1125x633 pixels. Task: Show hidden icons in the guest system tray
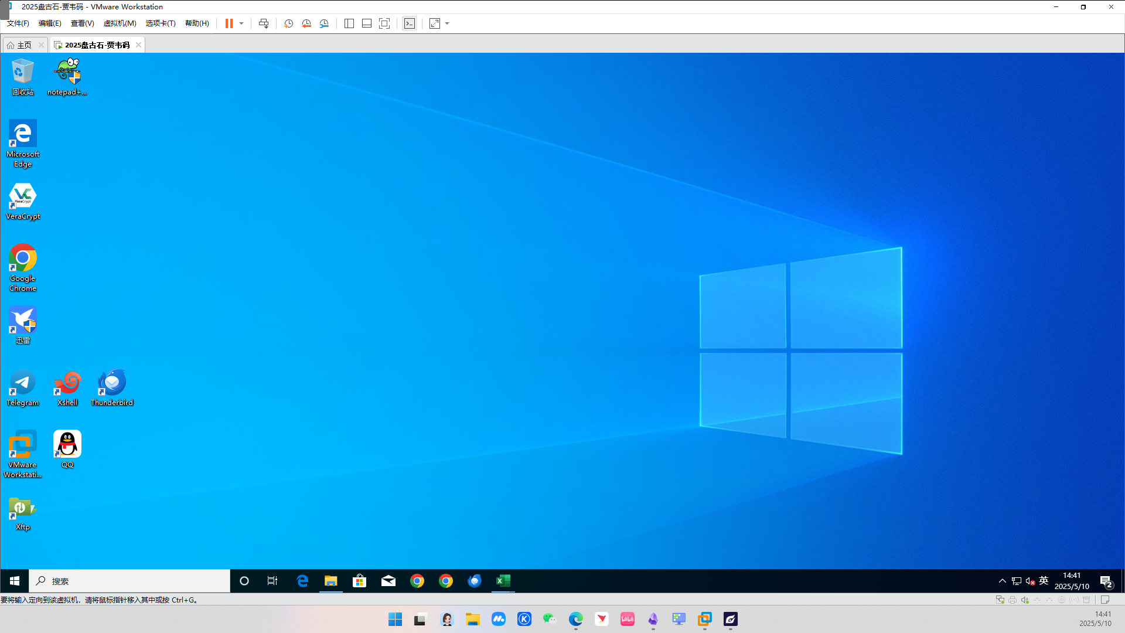coord(1002,581)
